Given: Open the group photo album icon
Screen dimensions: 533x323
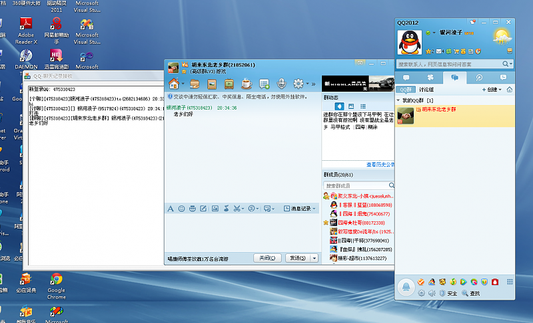Looking at the screenshot, I should 212,84.
